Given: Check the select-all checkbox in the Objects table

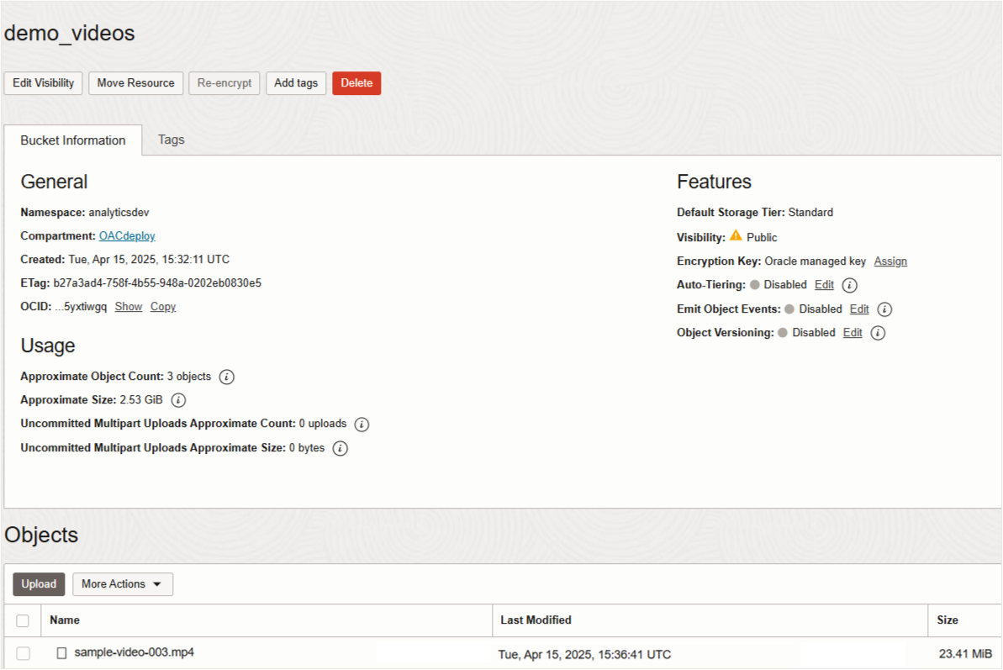Looking at the screenshot, I should (23, 620).
